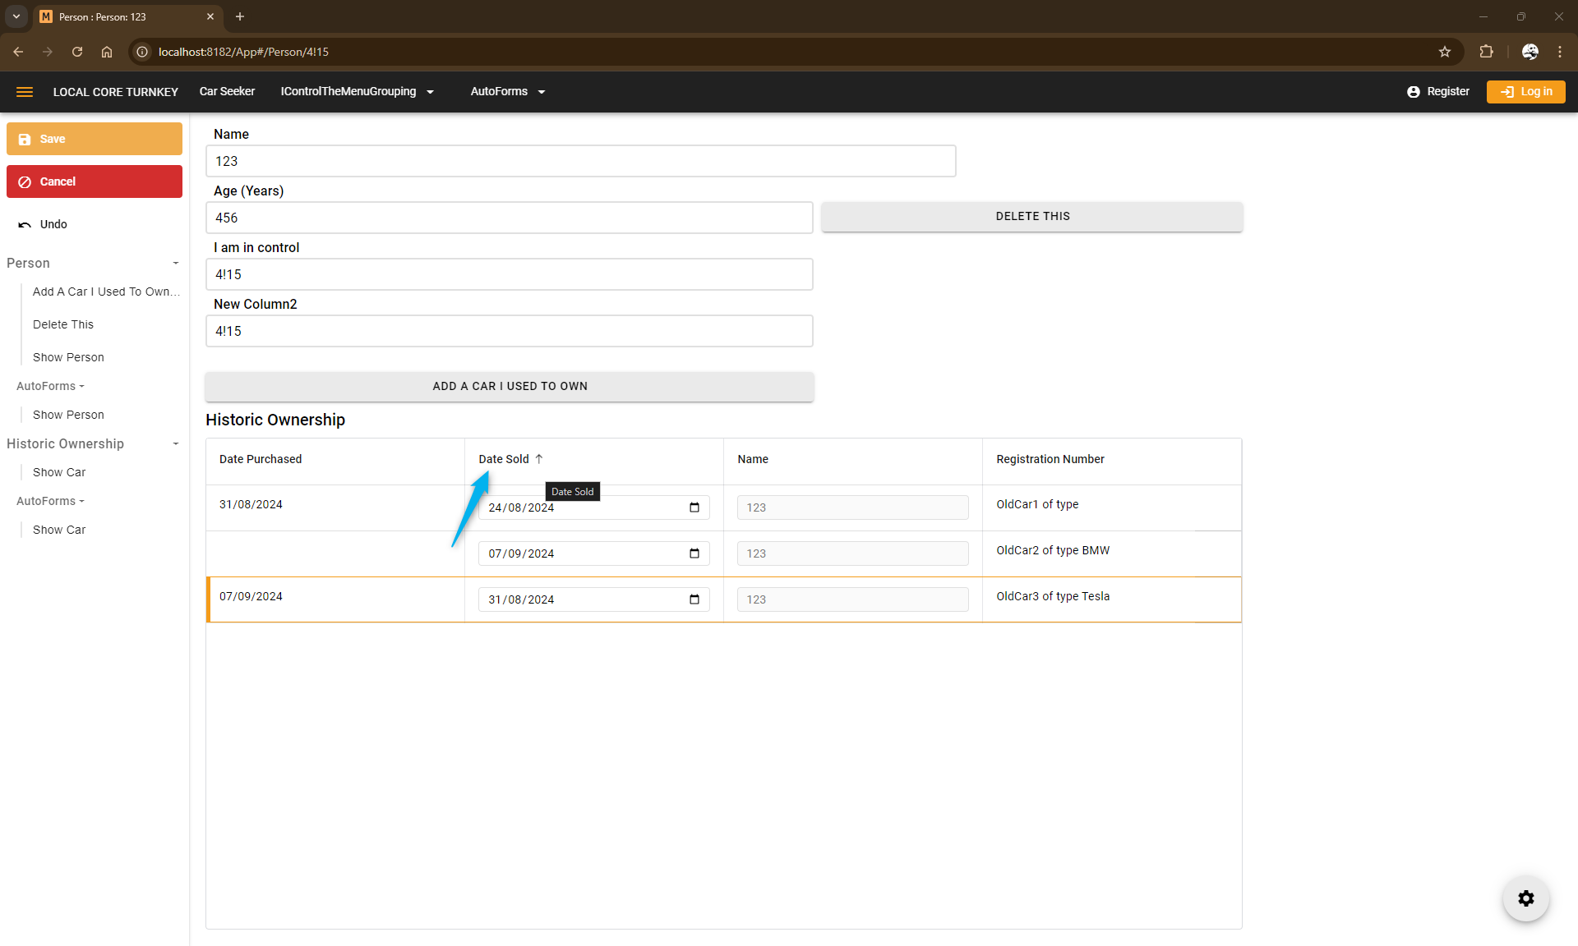Reload the page
Image resolution: width=1578 pixels, height=946 pixels.
[x=77, y=52]
